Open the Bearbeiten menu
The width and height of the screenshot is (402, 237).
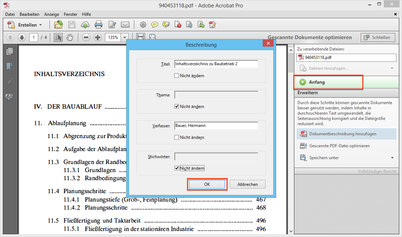(29, 14)
